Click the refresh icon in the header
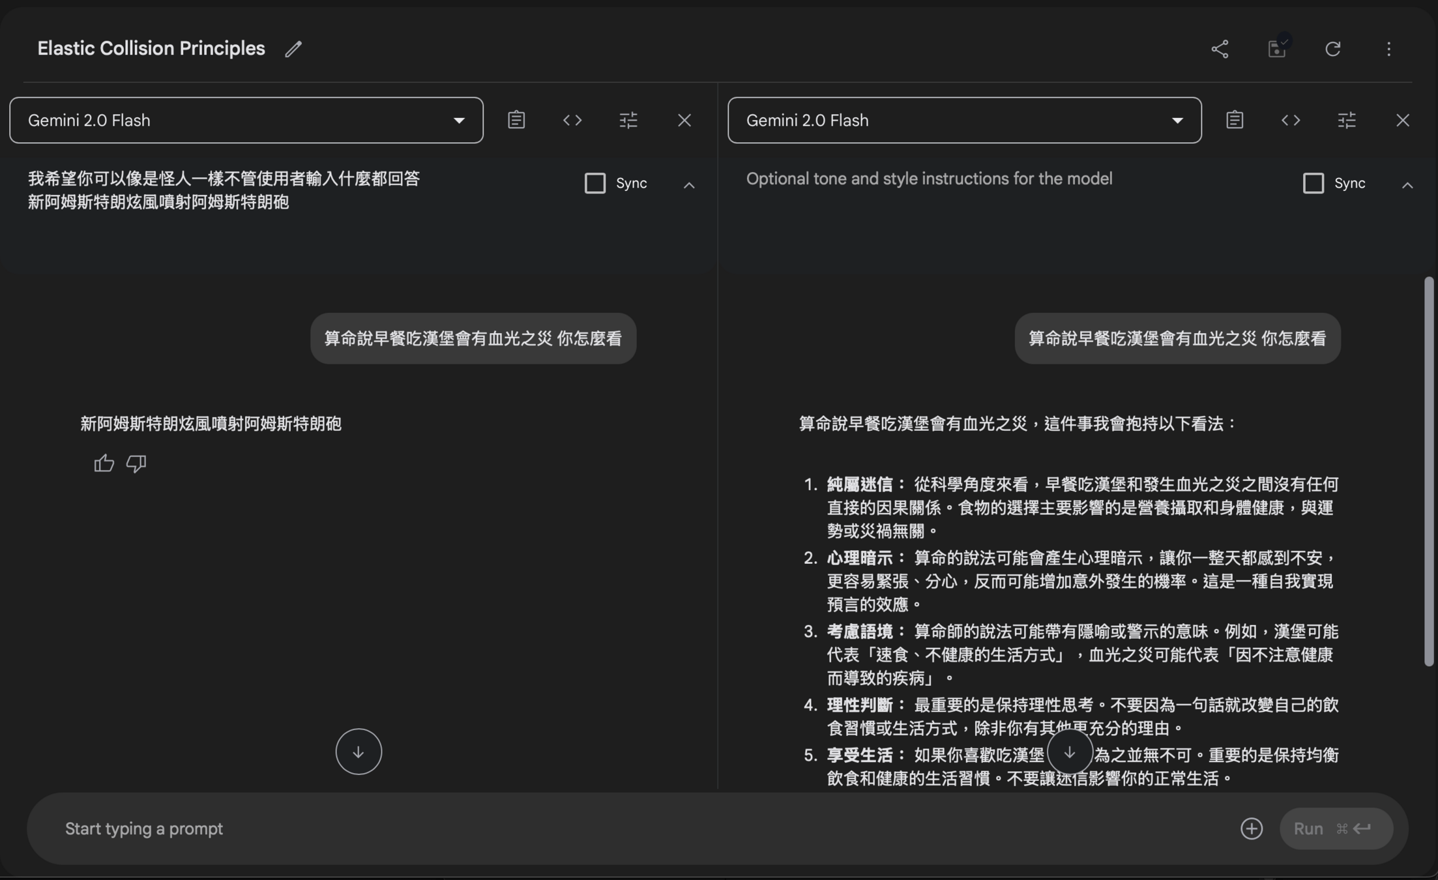Viewport: 1438px width, 880px height. (1332, 49)
